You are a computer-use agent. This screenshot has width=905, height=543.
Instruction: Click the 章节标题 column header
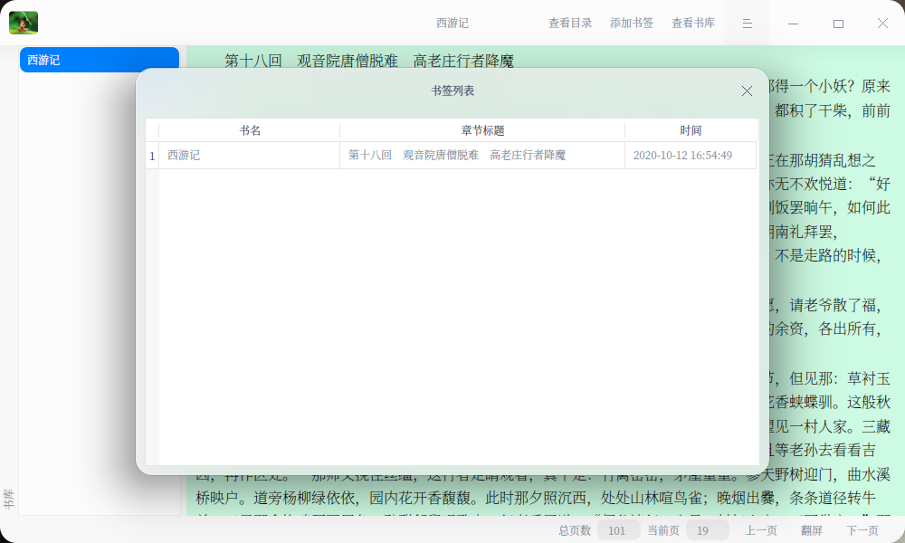(482, 130)
